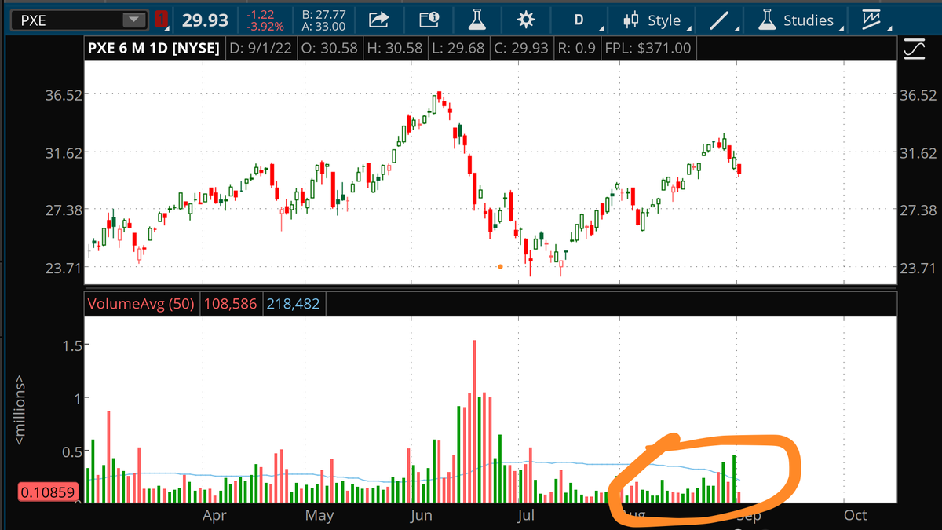Click the orange dot marker below June candles
Viewport: 942px width, 530px height.
click(501, 267)
